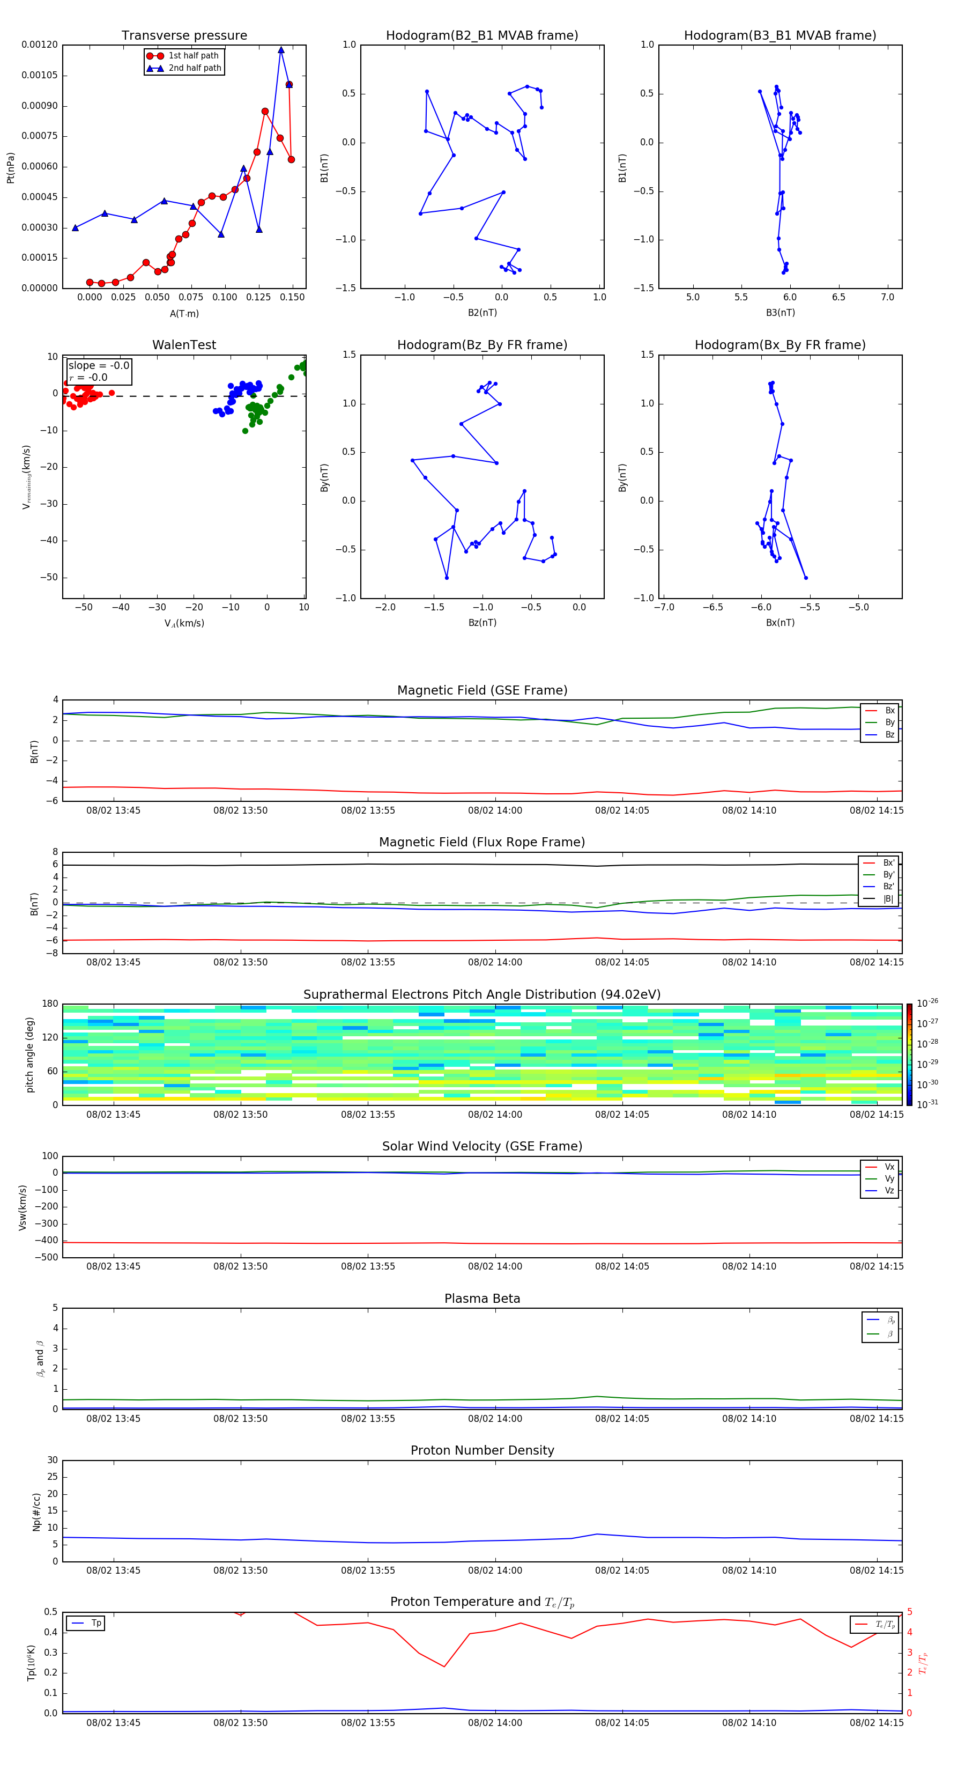
Task: Click the "Bz(nT)" x-axis label
Action: tap(482, 623)
